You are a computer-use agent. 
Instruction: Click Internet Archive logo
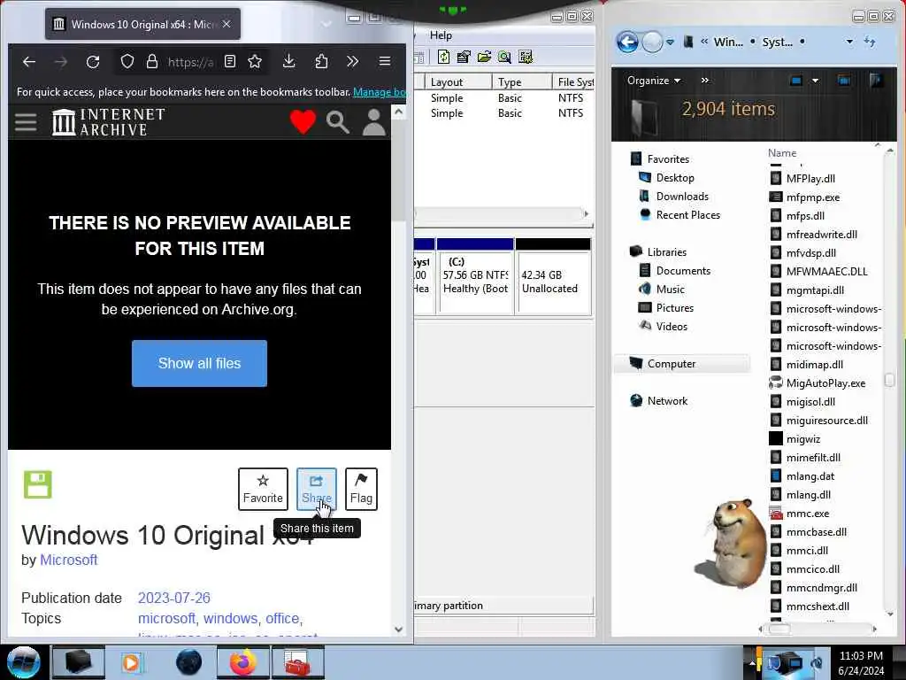click(109, 122)
